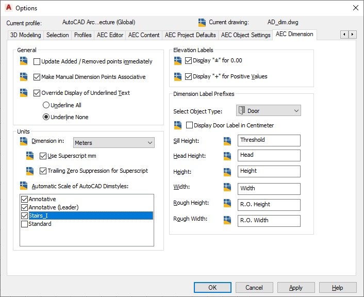Click drawing icon next to Override Display of Underlined Text
Image resolution: width=364 pixels, height=297 pixels.
[24, 93]
